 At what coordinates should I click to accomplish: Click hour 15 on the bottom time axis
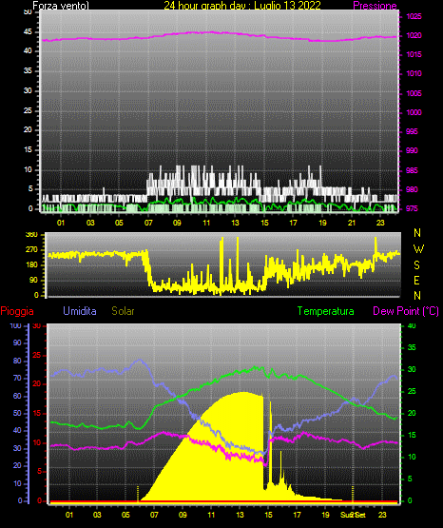pos(268,515)
